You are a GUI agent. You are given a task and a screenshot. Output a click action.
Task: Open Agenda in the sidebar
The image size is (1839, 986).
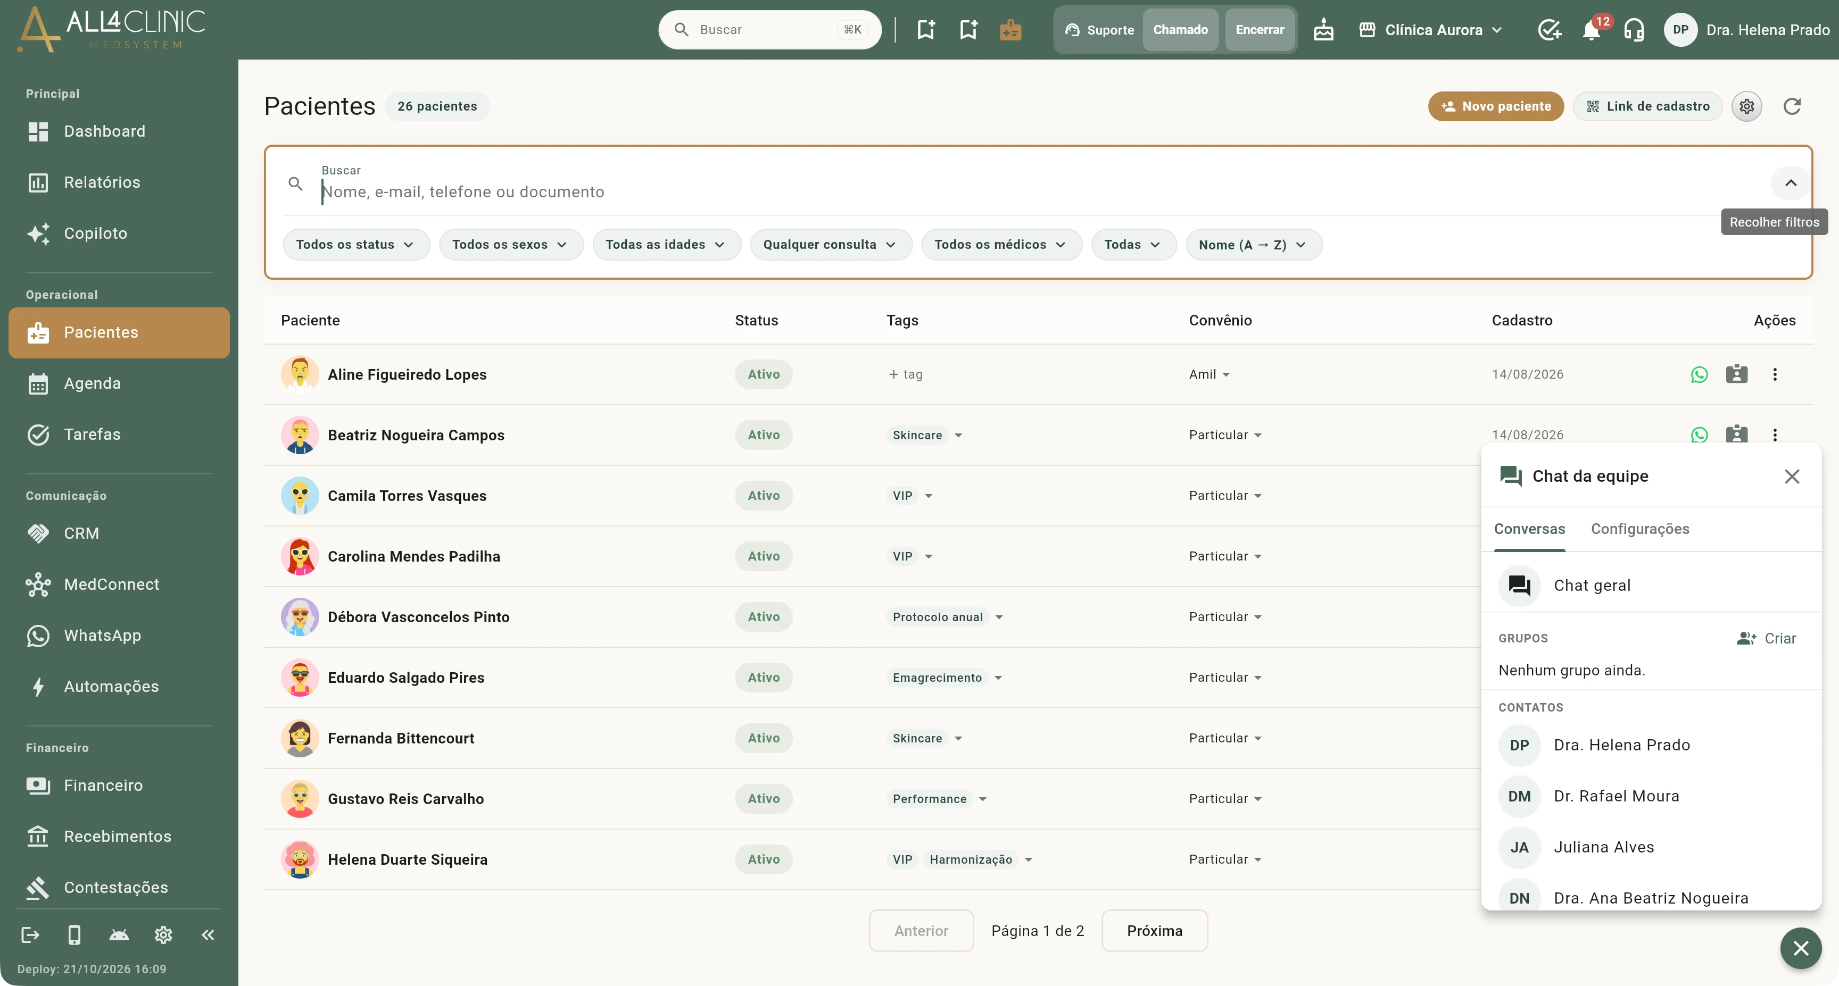[119, 384]
